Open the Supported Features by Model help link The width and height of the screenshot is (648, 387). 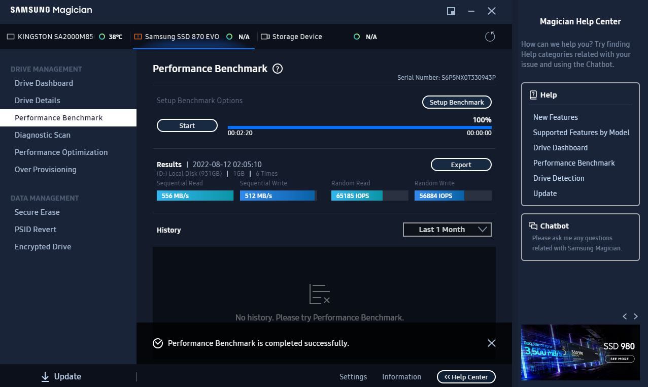(581, 133)
